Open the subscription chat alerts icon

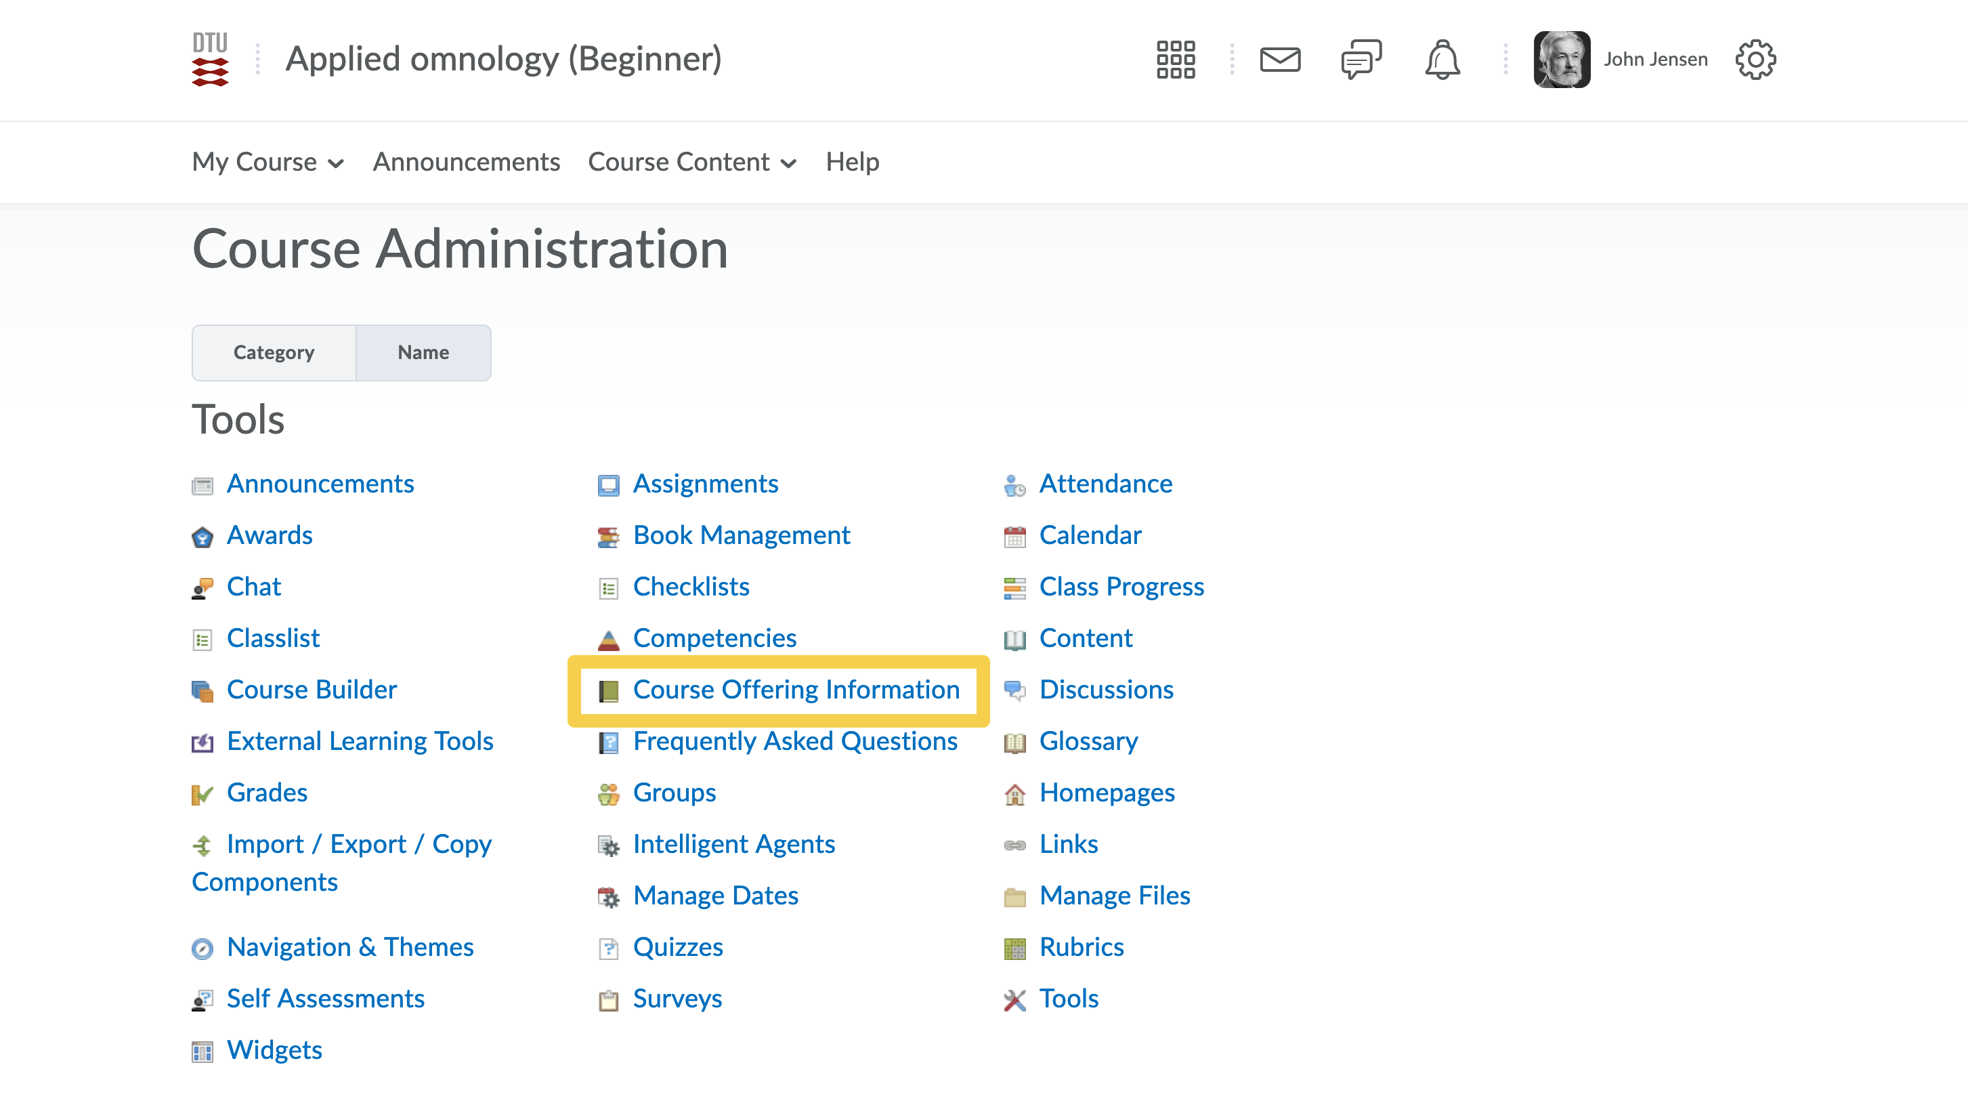(1361, 59)
